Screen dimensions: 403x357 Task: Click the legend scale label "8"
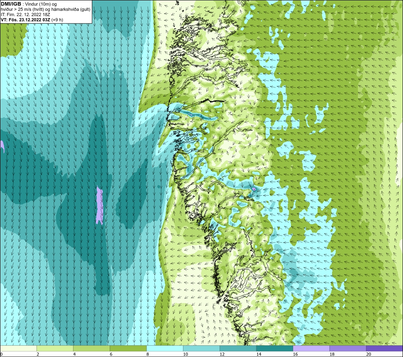(x=147, y=354)
